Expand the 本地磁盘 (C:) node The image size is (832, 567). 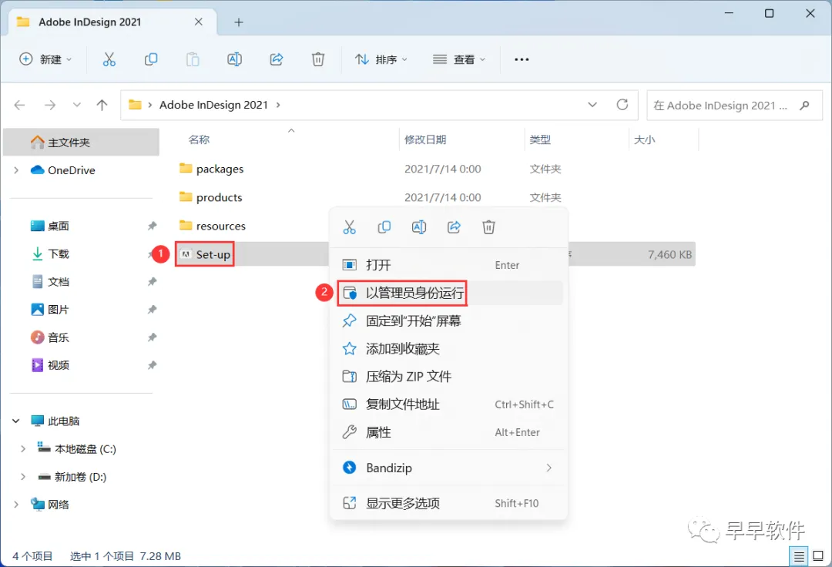coord(23,448)
